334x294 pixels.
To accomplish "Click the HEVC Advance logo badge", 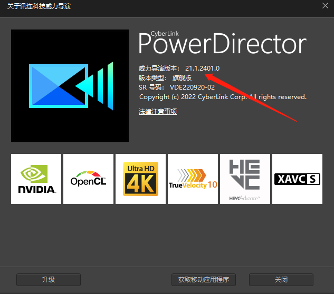I will coord(245,179).
